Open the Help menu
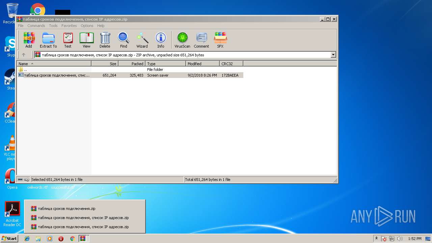 click(x=101, y=26)
